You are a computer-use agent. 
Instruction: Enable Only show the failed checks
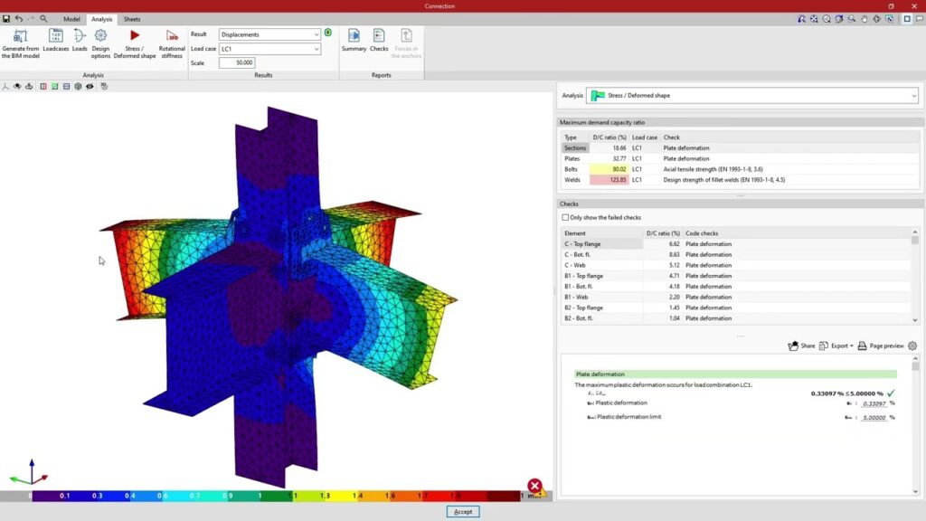[x=566, y=217]
